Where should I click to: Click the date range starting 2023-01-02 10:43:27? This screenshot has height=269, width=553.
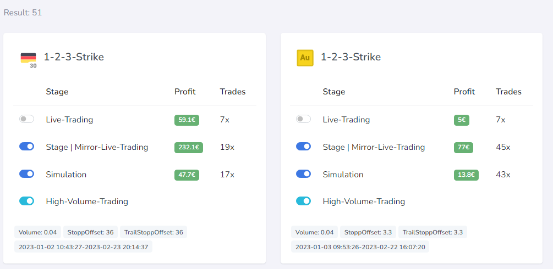pos(83,247)
